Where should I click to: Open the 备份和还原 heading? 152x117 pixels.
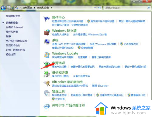point(60,72)
